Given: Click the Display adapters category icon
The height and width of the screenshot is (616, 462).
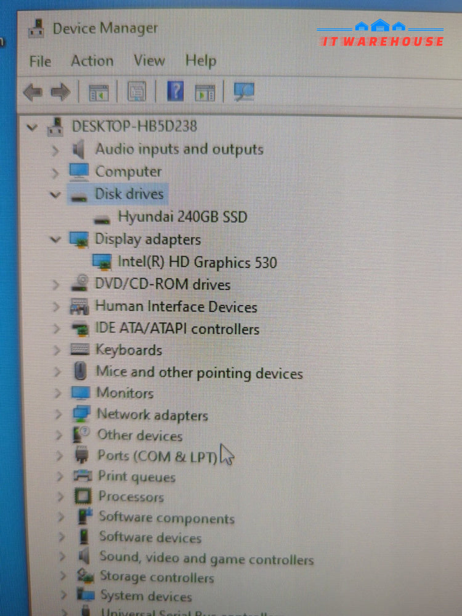Looking at the screenshot, I should coord(79,240).
